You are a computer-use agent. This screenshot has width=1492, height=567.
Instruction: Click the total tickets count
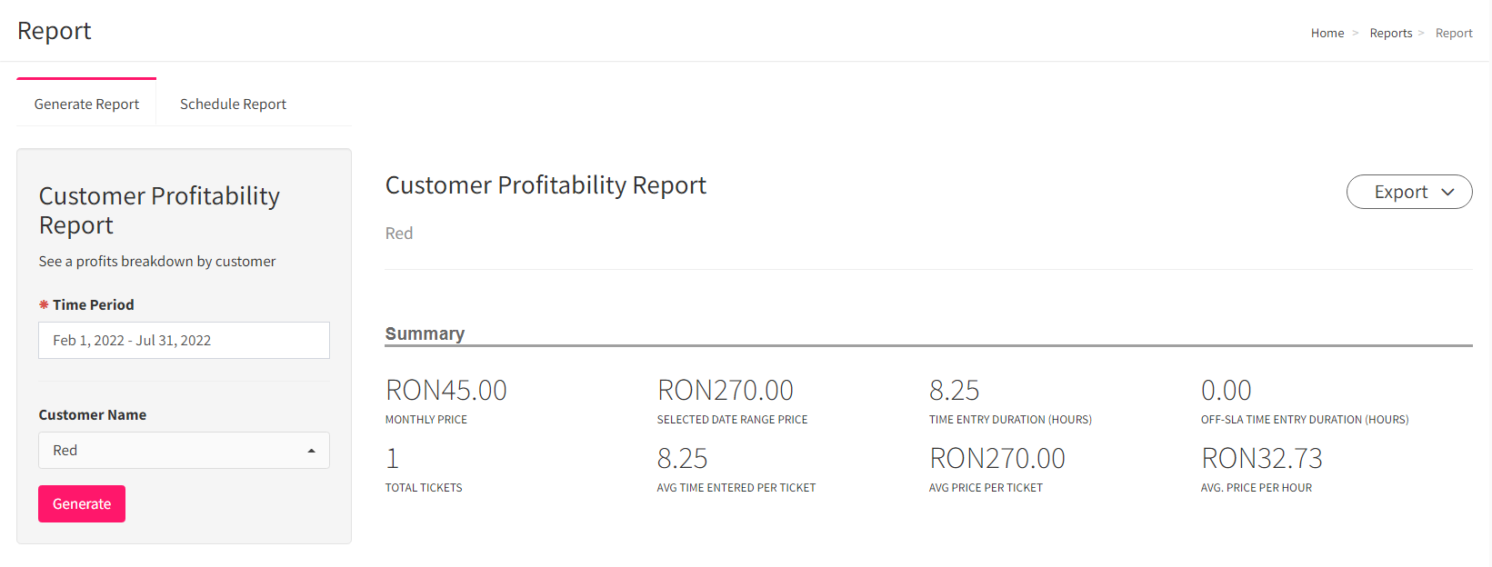point(393,458)
